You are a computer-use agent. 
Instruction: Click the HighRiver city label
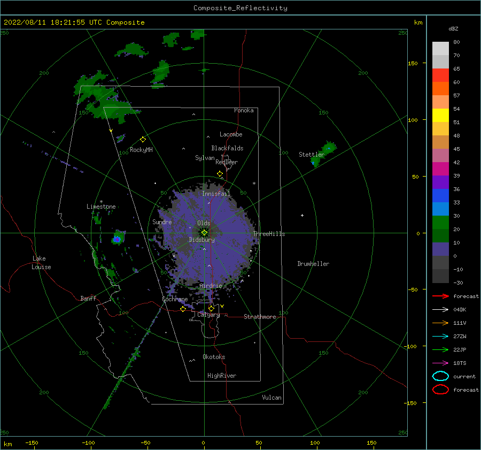click(221, 376)
